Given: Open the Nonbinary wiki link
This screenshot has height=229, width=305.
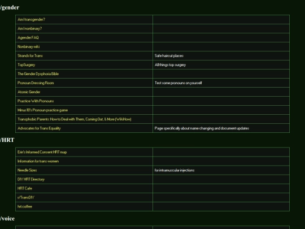Looking at the screenshot, I should pyautogui.click(x=29, y=47).
